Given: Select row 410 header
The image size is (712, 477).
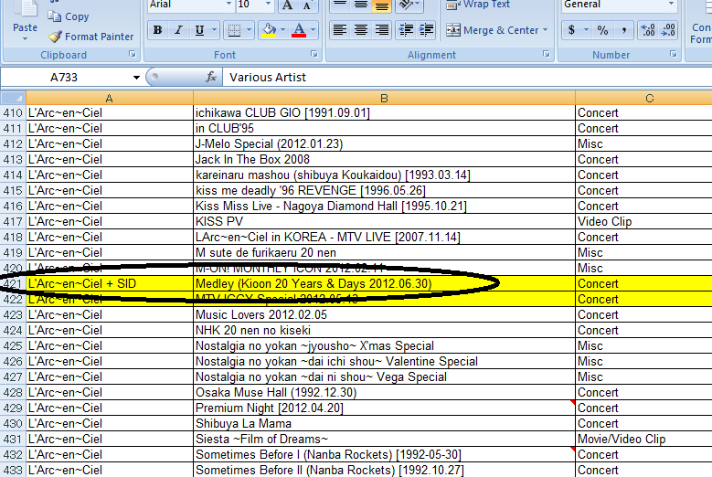Looking at the screenshot, I should point(13,112).
